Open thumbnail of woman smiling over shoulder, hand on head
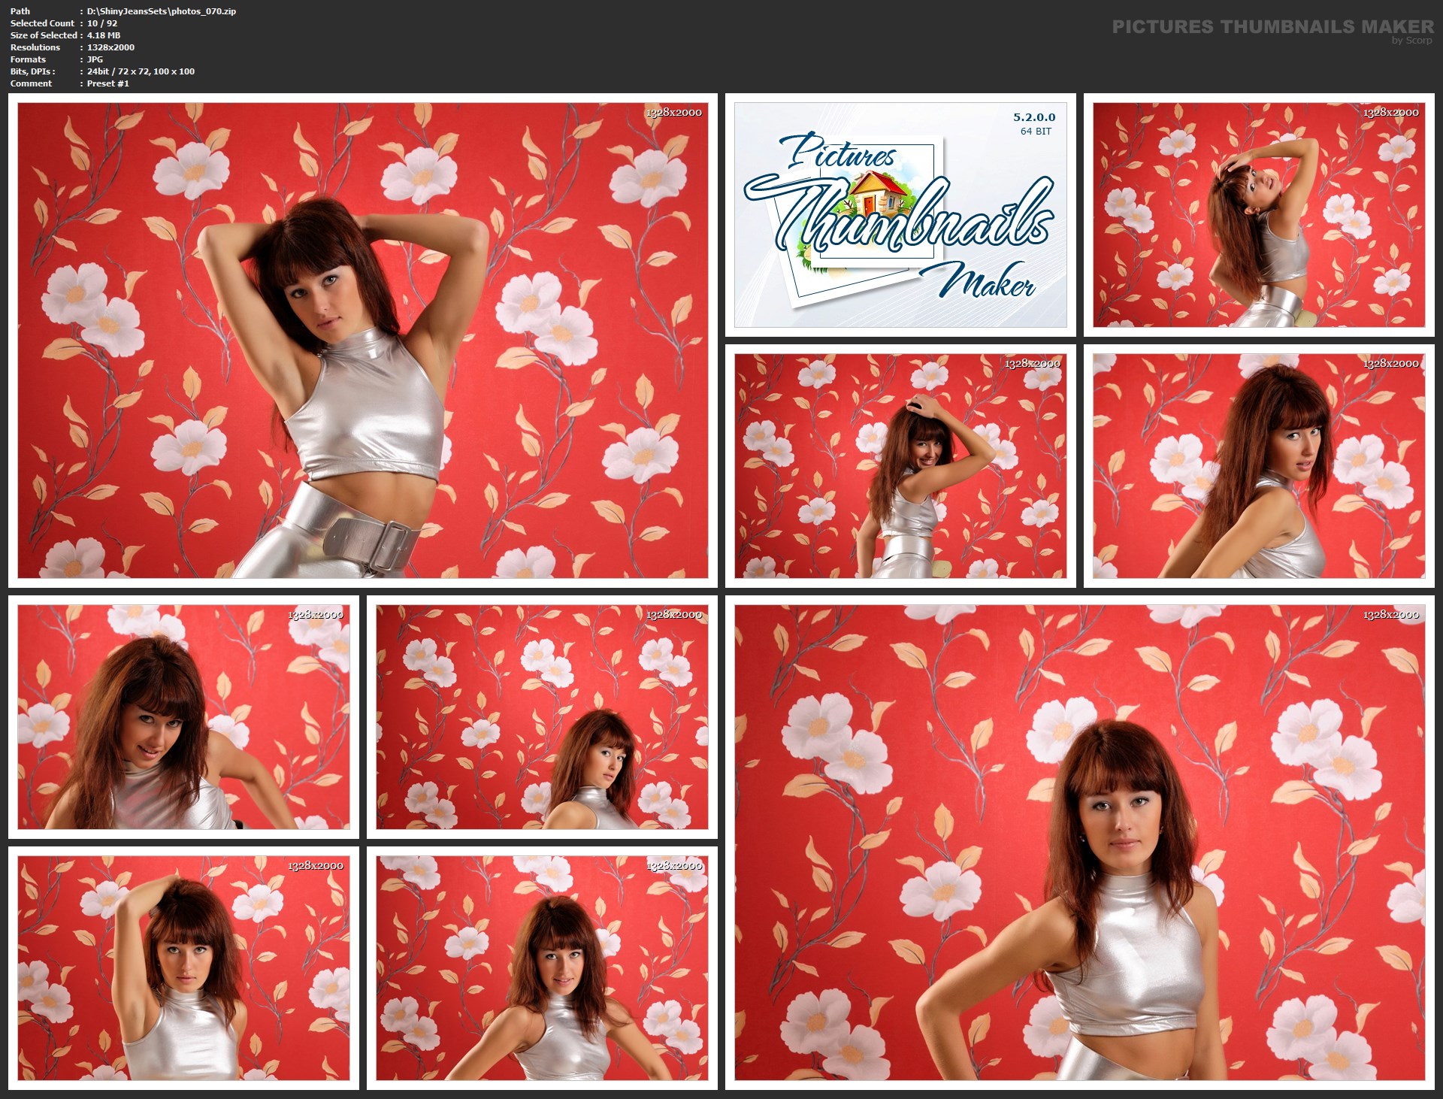Image resolution: width=1443 pixels, height=1099 pixels. [900, 466]
